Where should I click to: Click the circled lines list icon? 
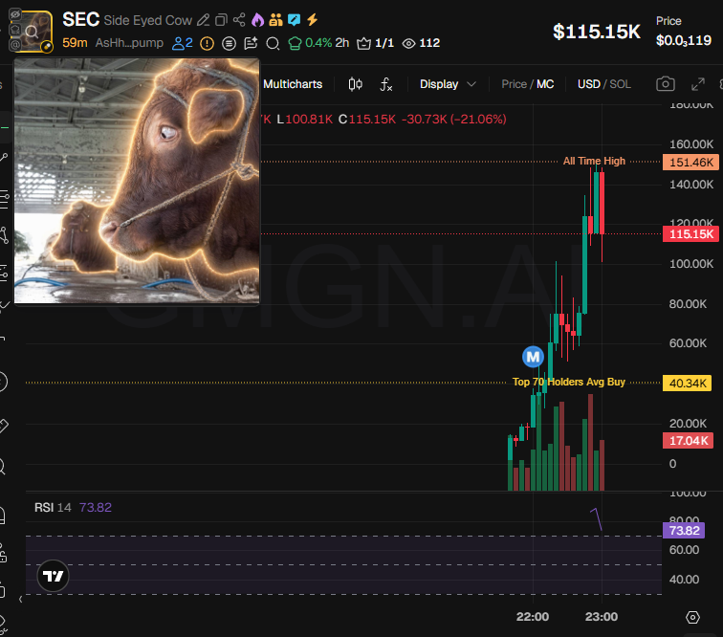pos(229,44)
